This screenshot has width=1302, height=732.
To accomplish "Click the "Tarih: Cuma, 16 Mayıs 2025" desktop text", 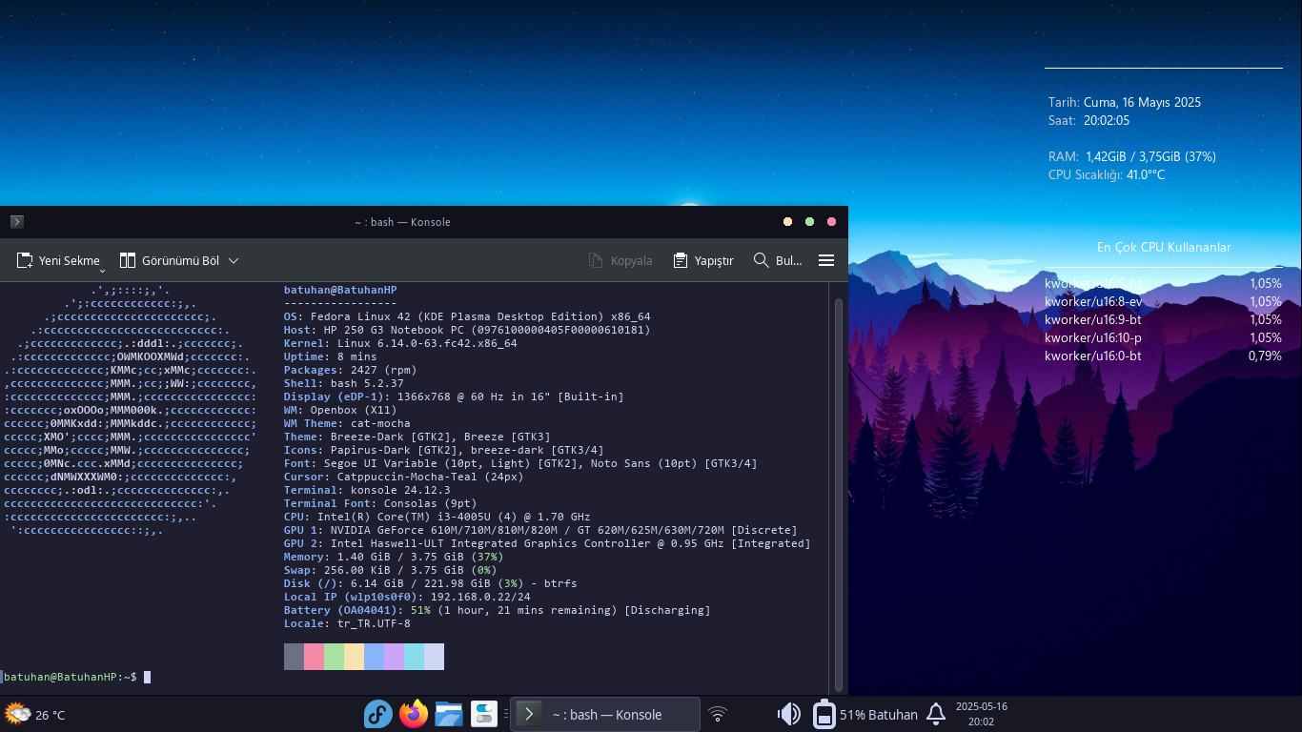I will point(1125,102).
